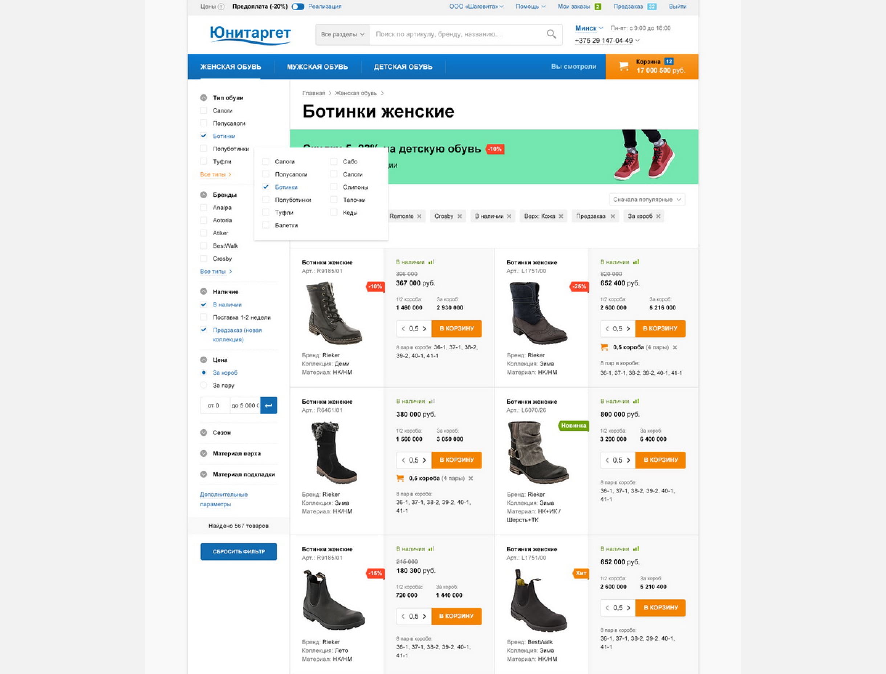Toggle Предоплата/Реализация price switch

[298, 7]
